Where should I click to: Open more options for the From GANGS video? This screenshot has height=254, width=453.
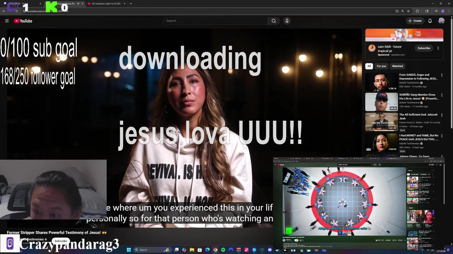(x=442, y=75)
